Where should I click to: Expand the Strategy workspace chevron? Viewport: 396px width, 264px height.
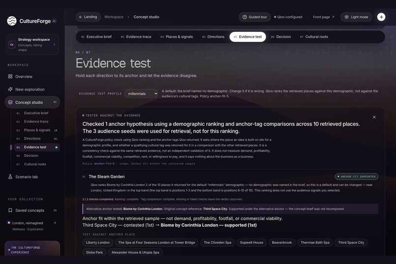[55, 45]
